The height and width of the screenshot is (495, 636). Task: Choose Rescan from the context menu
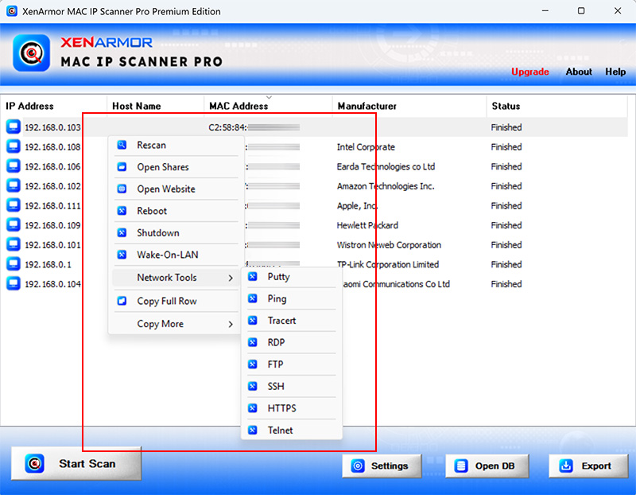coord(176,145)
